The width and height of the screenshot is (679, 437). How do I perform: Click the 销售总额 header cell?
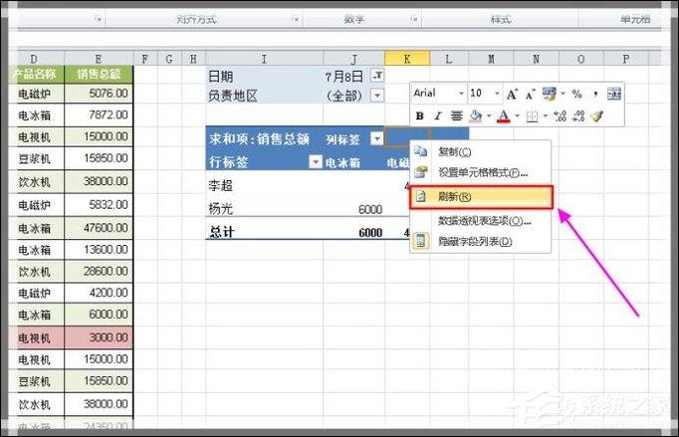tap(99, 75)
